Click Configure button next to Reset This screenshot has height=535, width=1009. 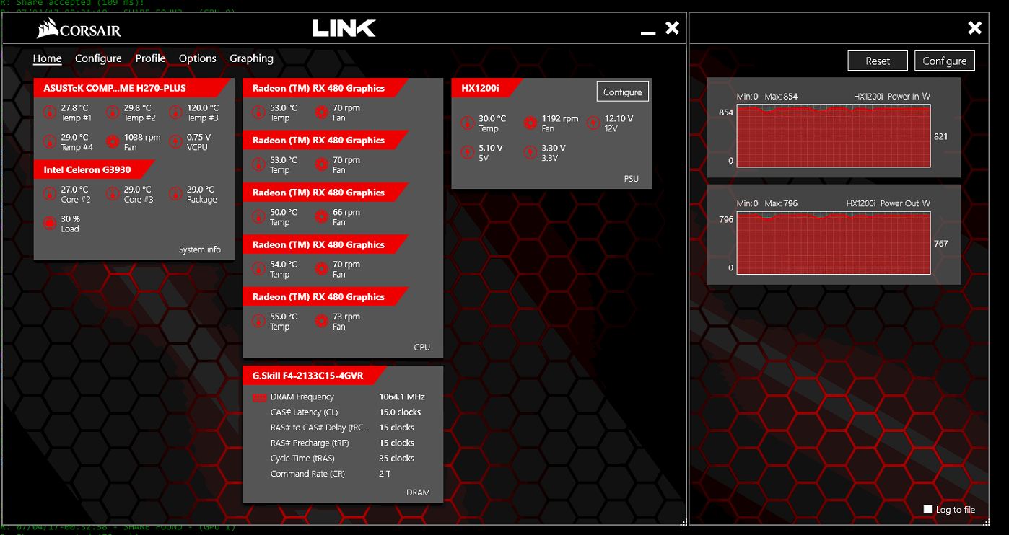pyautogui.click(x=945, y=61)
